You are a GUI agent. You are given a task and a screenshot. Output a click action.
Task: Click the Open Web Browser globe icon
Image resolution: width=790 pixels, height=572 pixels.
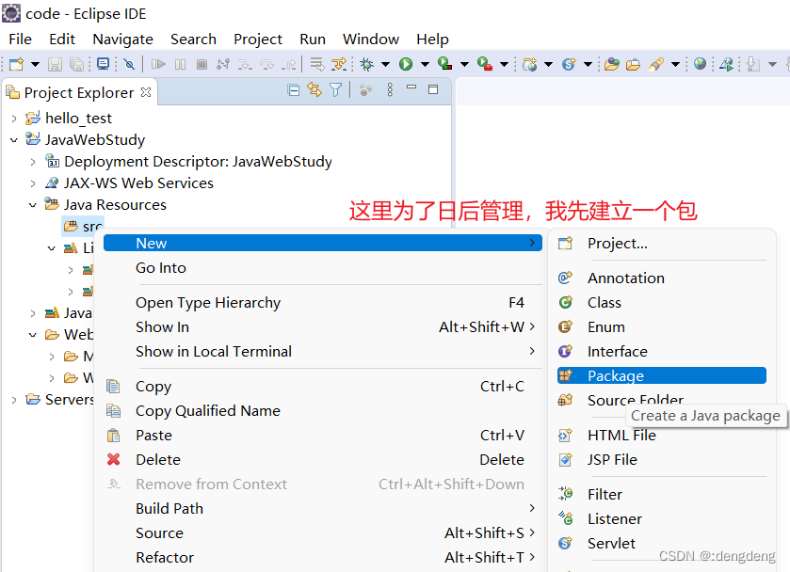click(x=700, y=63)
